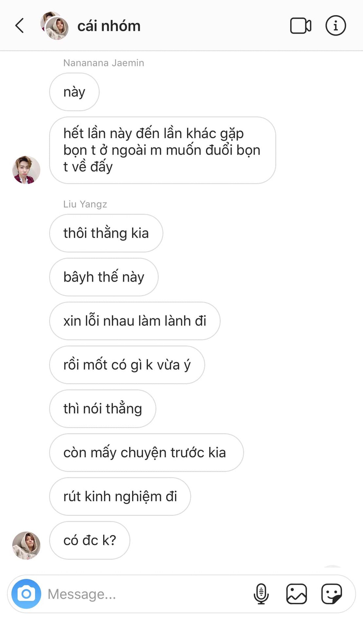Select the message "còn mấy chuyện trước kia"

pos(146,453)
